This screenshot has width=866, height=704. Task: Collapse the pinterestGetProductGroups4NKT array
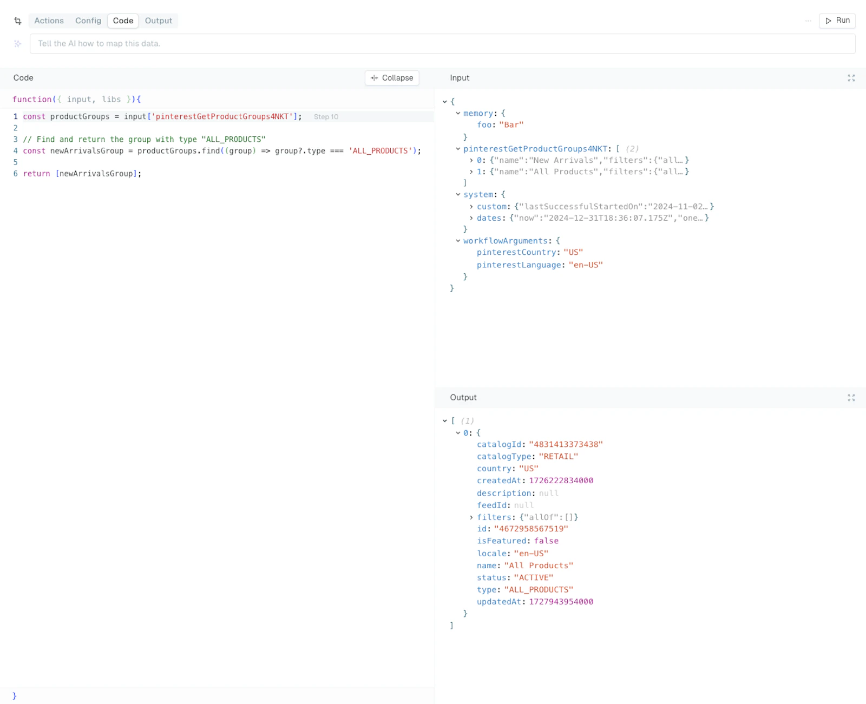(458, 149)
